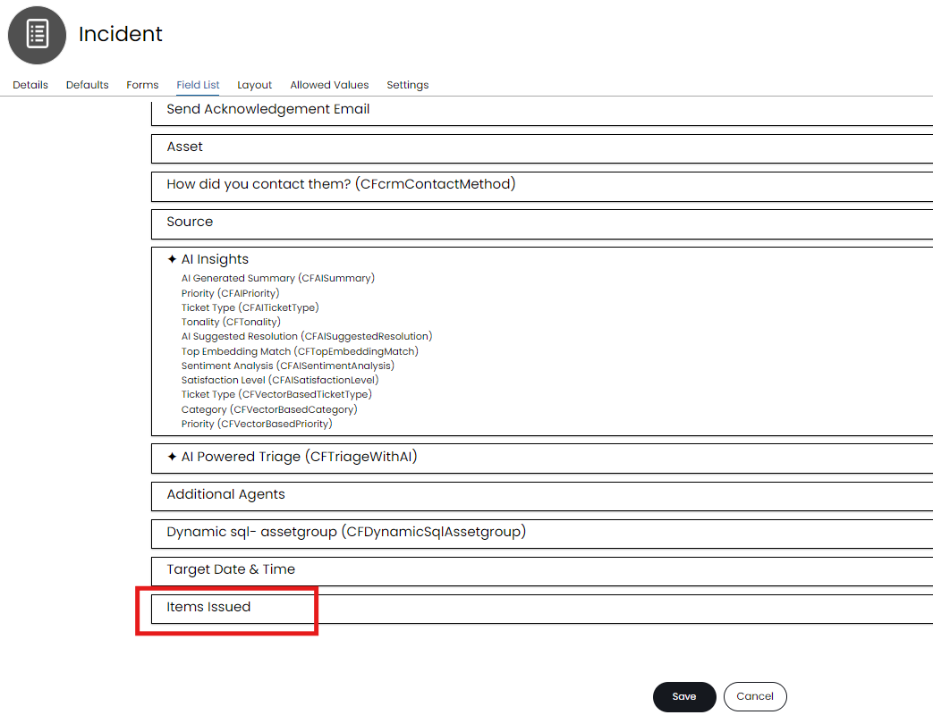
Task: Select the Send Acknowledgement Email field
Action: [267, 110]
